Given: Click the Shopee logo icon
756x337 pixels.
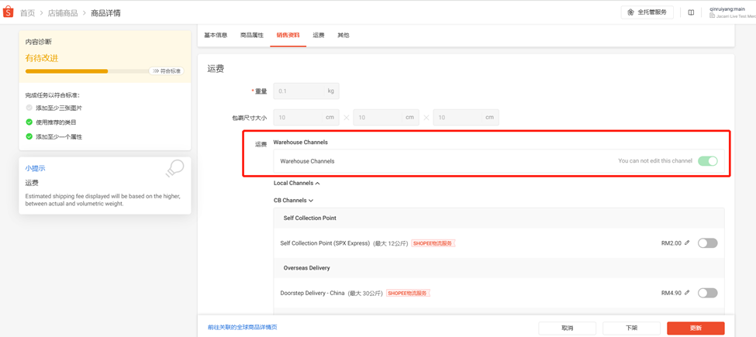Looking at the screenshot, I should (9, 12).
